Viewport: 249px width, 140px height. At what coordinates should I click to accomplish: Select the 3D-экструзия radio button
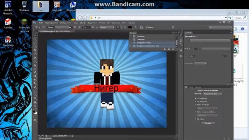(195, 101)
